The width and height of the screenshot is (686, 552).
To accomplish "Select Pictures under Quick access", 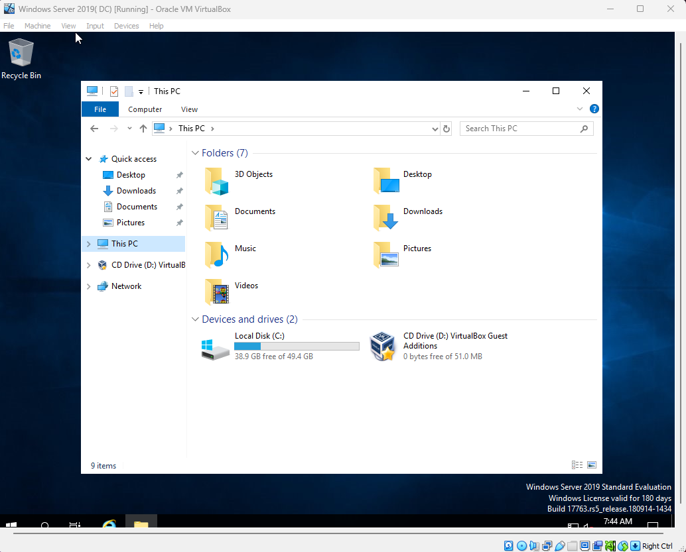I will click(131, 223).
